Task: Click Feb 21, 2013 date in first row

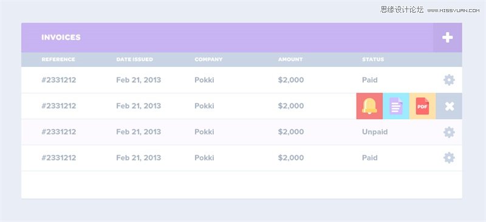Action: [x=139, y=80]
